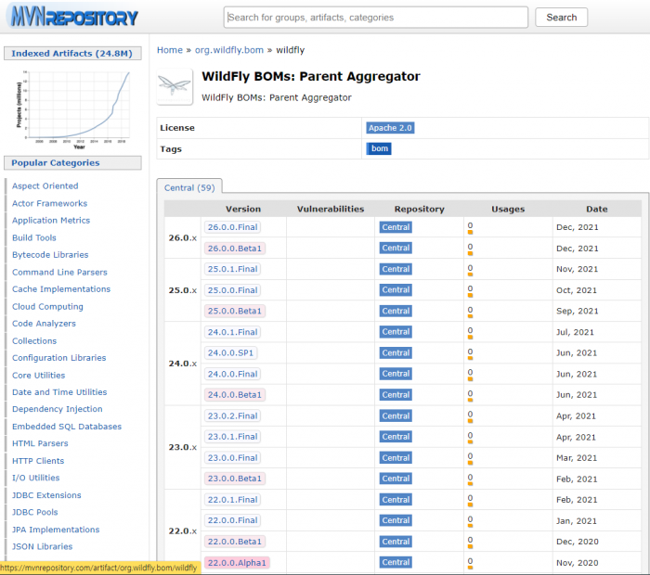The height and width of the screenshot is (575, 650).
Task: Open version 25.0.0.Final
Action: (232, 290)
